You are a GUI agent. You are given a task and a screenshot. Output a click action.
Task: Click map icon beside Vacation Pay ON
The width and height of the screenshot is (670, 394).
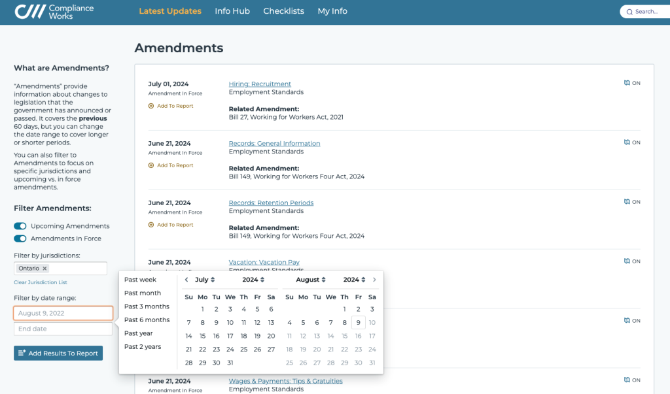[627, 261]
